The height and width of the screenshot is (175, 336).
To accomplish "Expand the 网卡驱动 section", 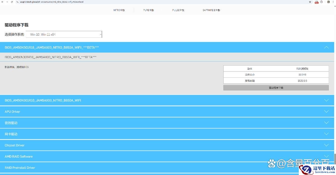I will (167, 134).
